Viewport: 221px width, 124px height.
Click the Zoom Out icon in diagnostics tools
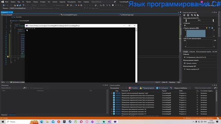pyautogui.click(x=195, y=15)
